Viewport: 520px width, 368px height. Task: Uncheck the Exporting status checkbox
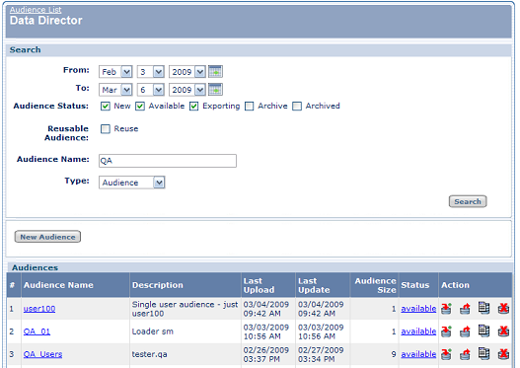tap(194, 107)
